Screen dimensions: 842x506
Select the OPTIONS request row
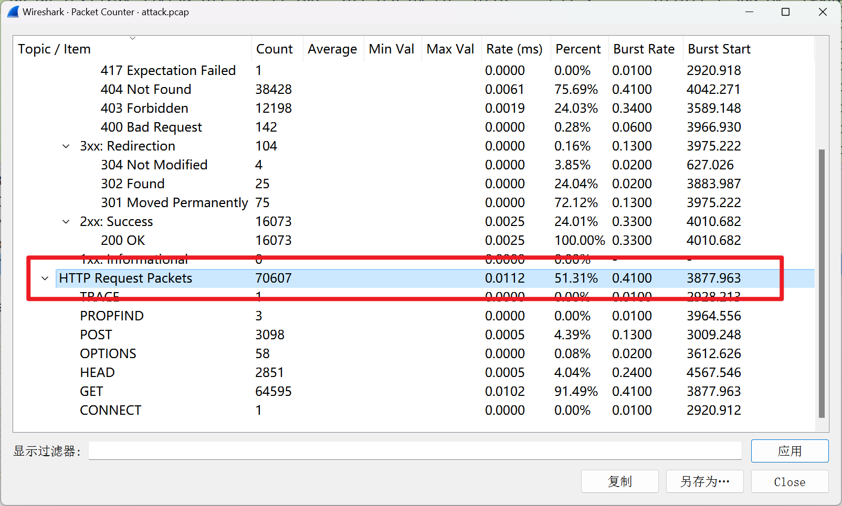click(414, 354)
